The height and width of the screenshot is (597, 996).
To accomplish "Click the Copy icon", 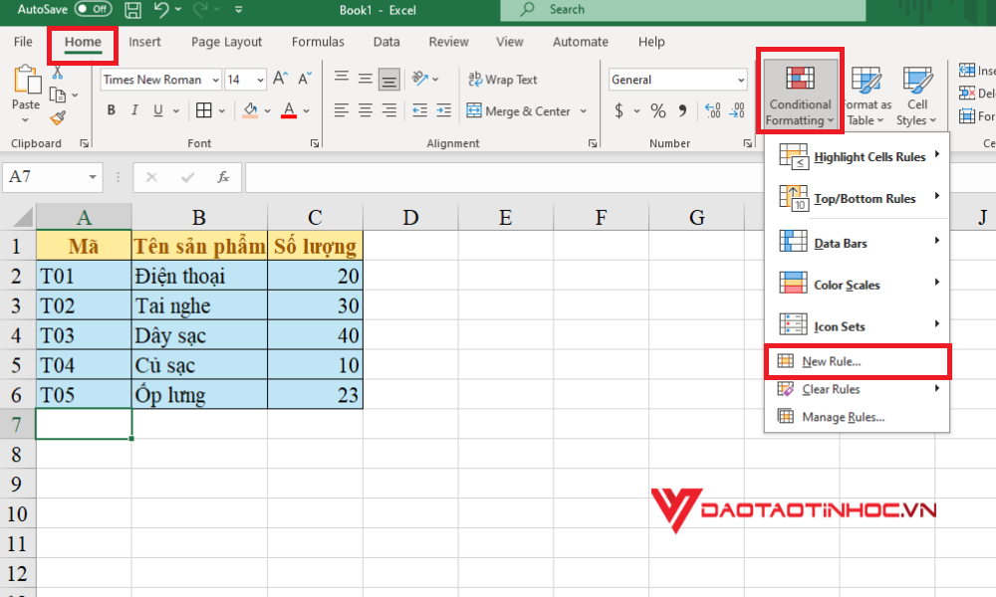I will (58, 96).
